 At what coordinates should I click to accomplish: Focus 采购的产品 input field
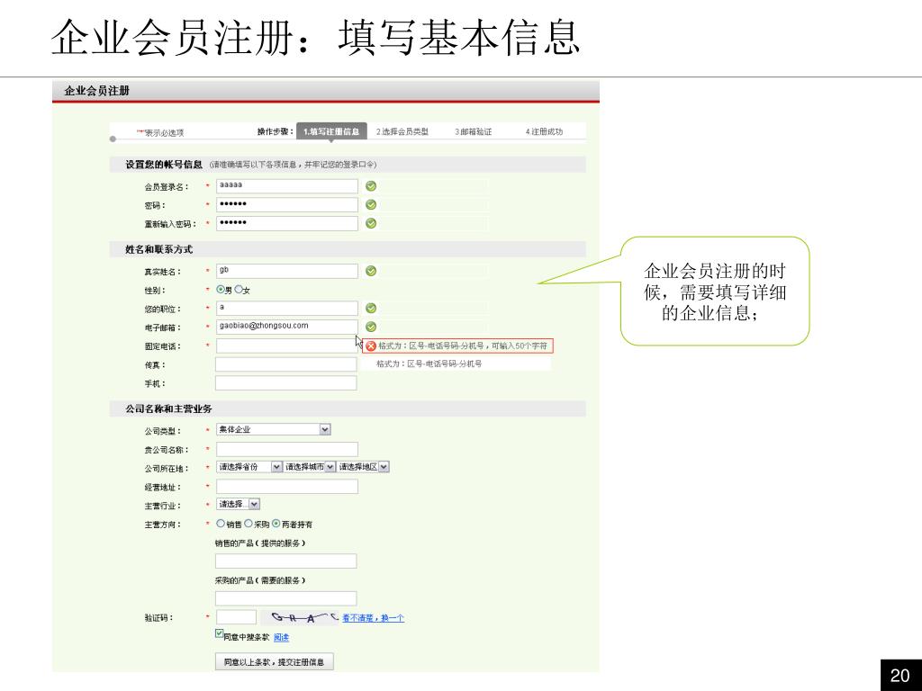point(285,598)
